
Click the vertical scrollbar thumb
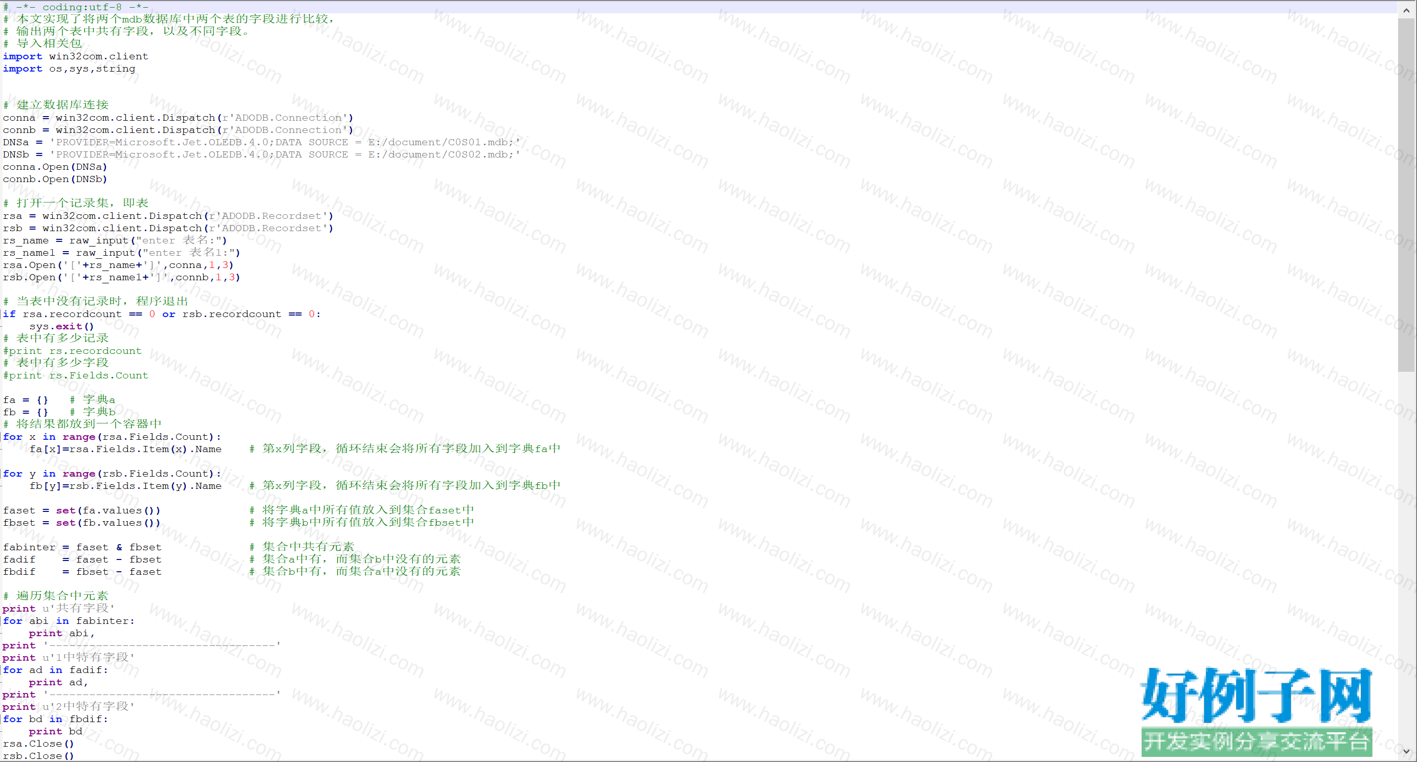1407,195
